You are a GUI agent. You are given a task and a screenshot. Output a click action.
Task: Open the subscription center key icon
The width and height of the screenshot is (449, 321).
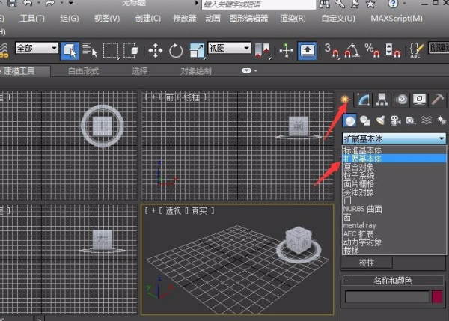pos(340,4)
